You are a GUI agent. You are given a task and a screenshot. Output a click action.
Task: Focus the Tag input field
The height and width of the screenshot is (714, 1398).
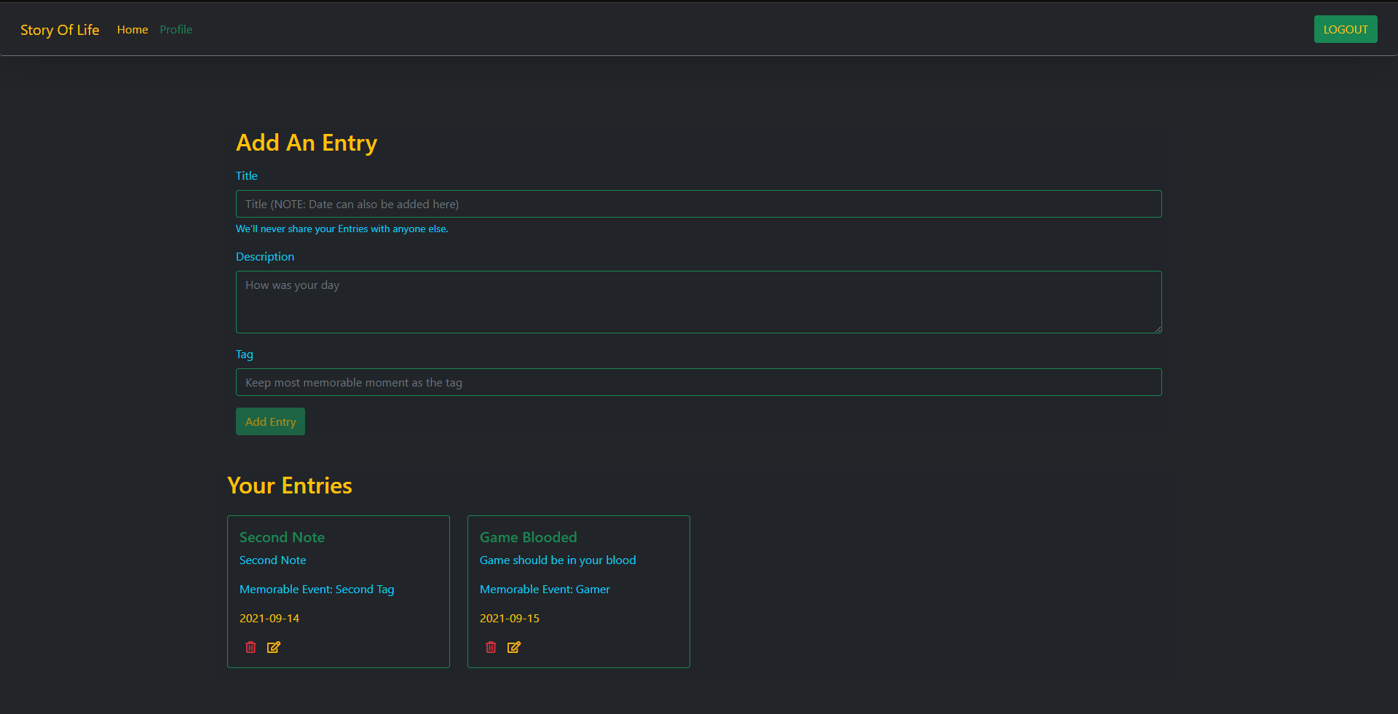click(x=698, y=382)
